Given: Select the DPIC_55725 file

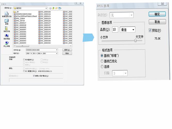Looking at the screenshot, I should point(19,21).
